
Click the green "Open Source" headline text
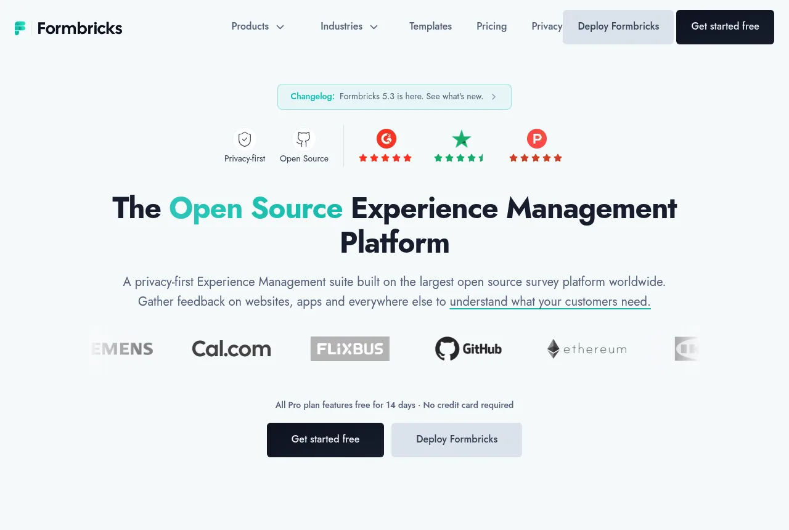[256, 208]
